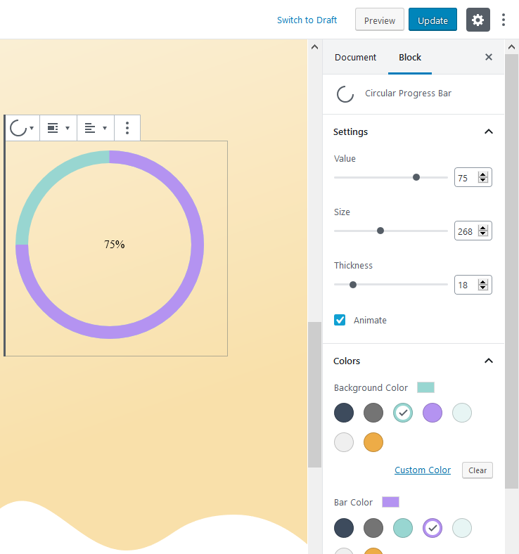The height and width of the screenshot is (554, 519).
Task: Click the editor scrollbar up arrow
Action: click(x=314, y=46)
